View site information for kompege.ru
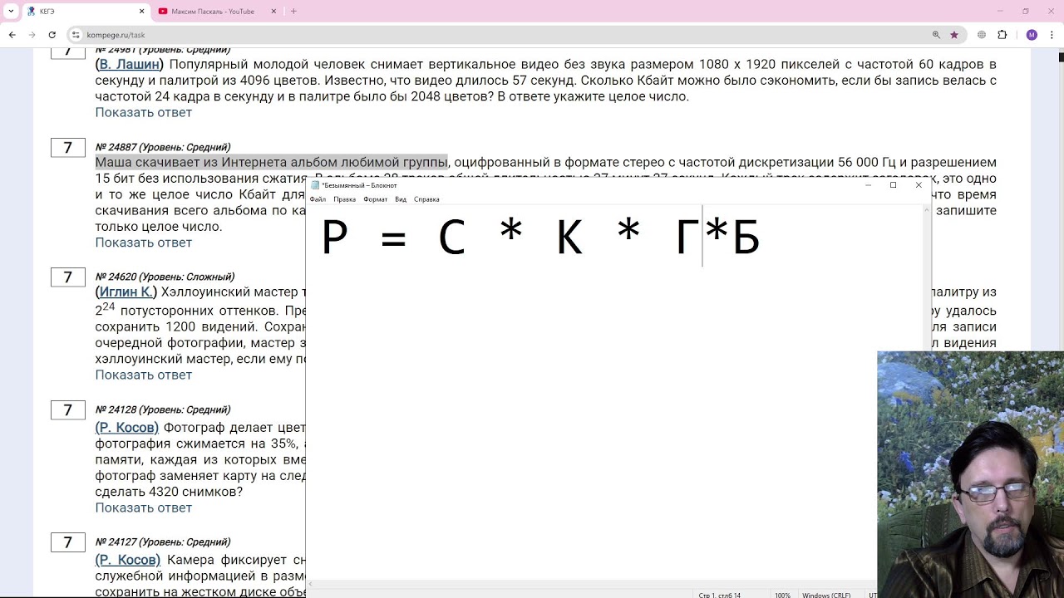The image size is (1064, 598). [x=76, y=35]
